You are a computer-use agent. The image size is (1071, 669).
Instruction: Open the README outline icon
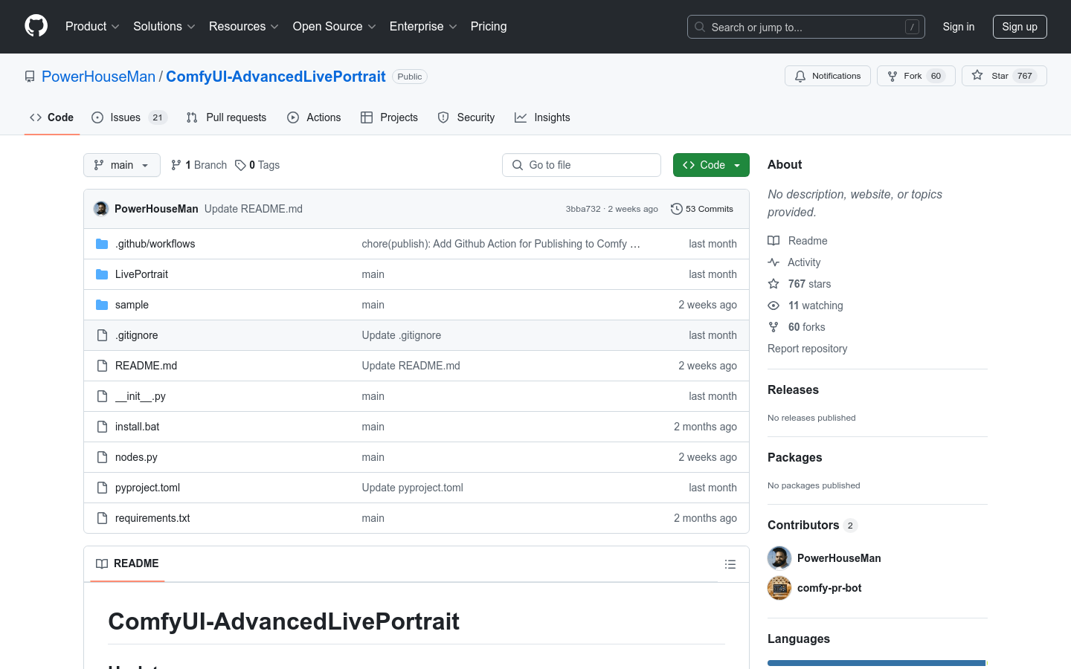(730, 564)
